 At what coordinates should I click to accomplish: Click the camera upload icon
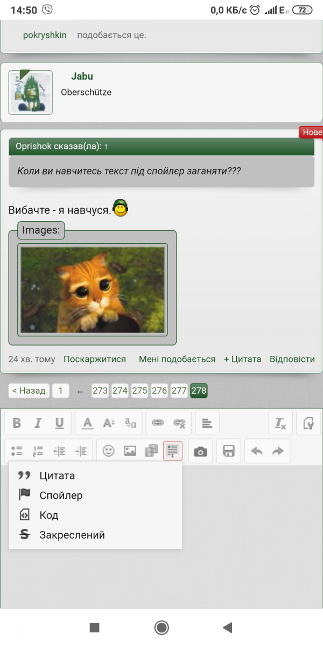[201, 451]
